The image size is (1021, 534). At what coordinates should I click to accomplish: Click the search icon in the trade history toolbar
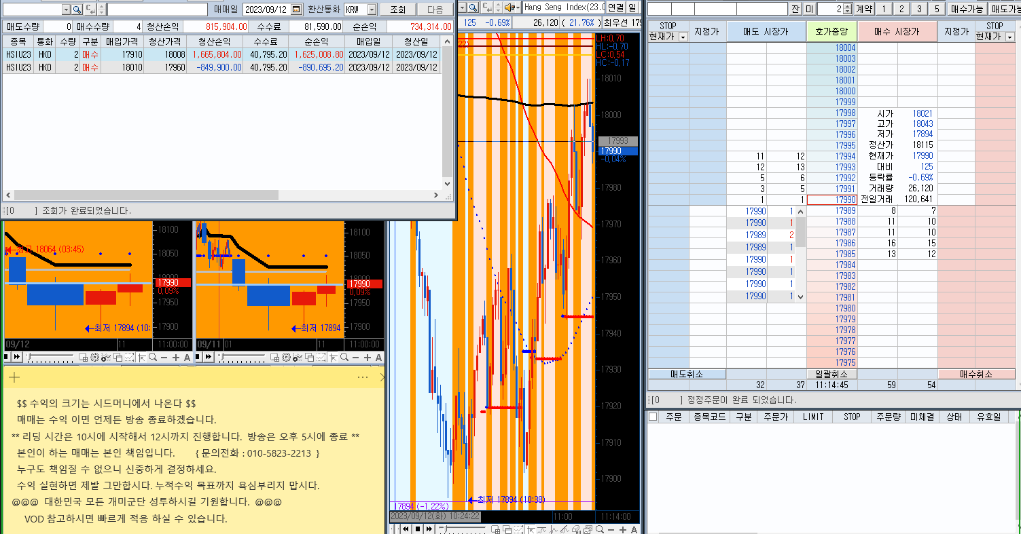point(77,9)
